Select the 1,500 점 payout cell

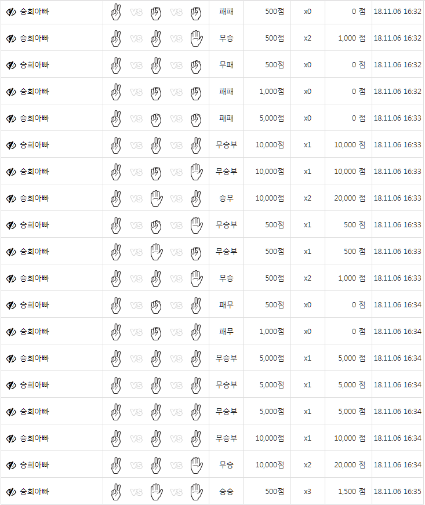click(x=351, y=492)
